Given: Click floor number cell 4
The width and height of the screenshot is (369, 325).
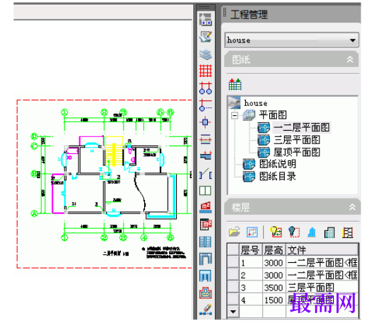Looking at the screenshot, I should [x=251, y=300].
